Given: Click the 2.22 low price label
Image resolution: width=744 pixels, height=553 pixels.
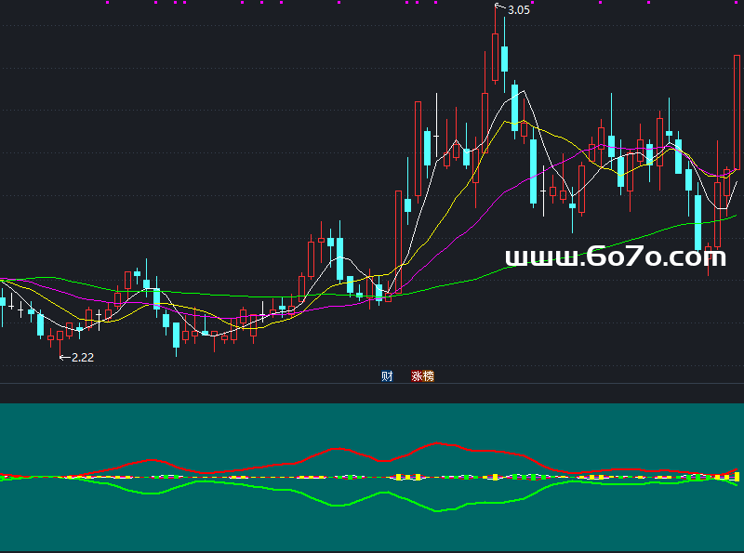Looking at the screenshot, I should [82, 357].
